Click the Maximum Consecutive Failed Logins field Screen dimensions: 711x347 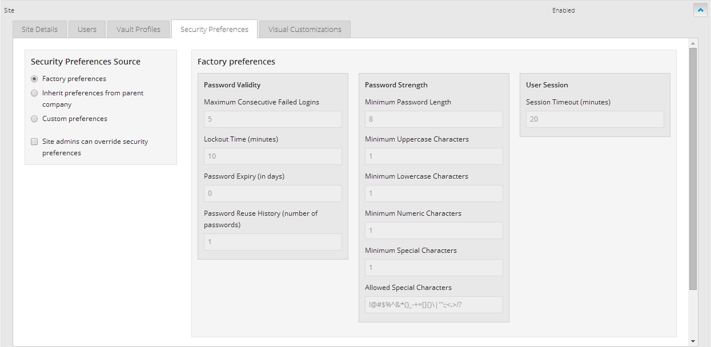tap(272, 119)
